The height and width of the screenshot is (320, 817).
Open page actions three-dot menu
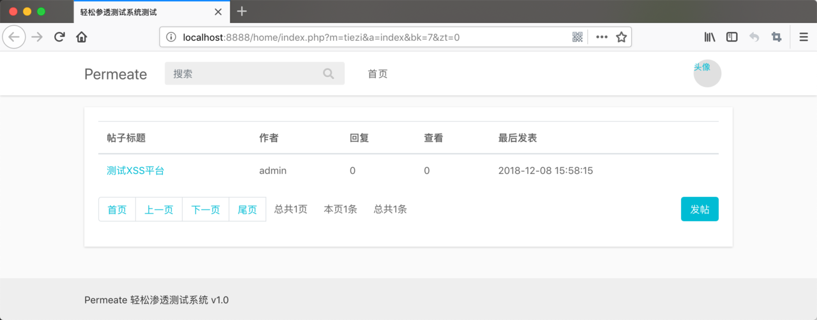(x=602, y=37)
